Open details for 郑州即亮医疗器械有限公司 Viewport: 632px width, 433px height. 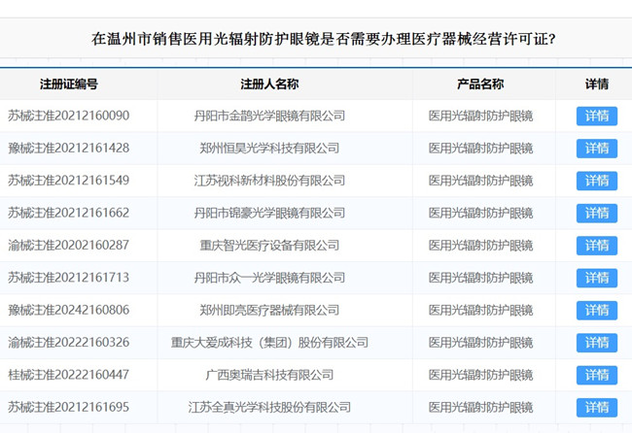tap(597, 311)
